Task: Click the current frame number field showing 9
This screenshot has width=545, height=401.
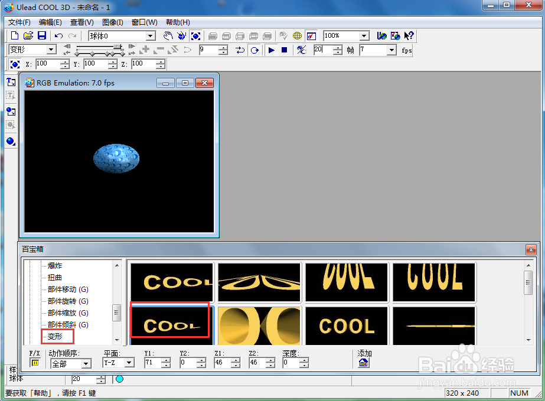Action: coord(209,50)
